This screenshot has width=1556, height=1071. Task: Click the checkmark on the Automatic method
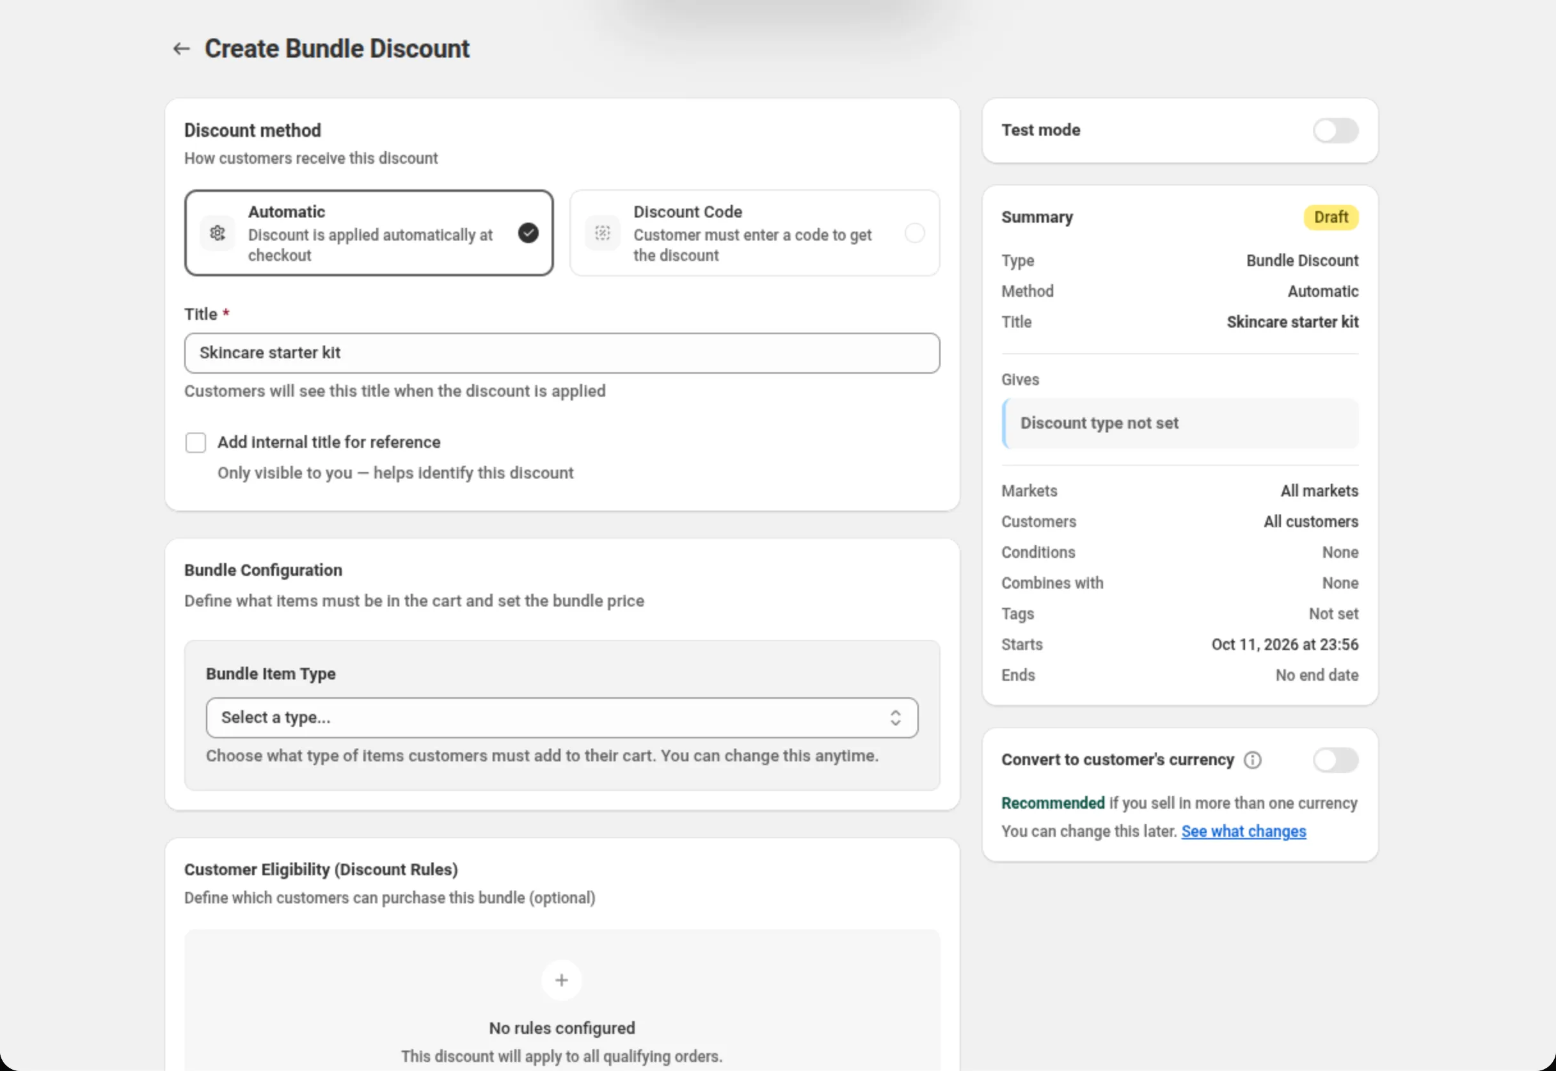coord(528,233)
